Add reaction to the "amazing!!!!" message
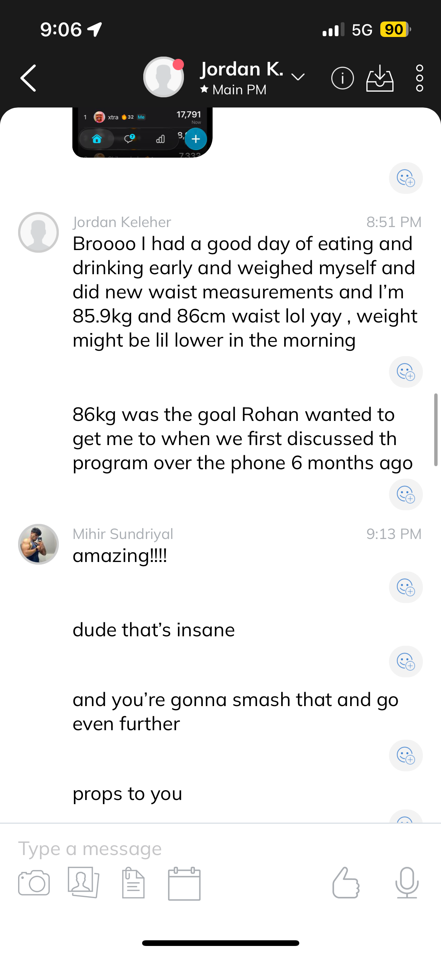 click(406, 587)
